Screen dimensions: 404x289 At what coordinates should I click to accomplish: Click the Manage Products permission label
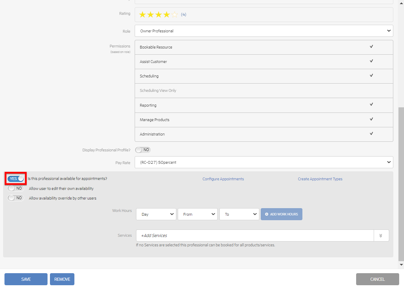point(155,120)
